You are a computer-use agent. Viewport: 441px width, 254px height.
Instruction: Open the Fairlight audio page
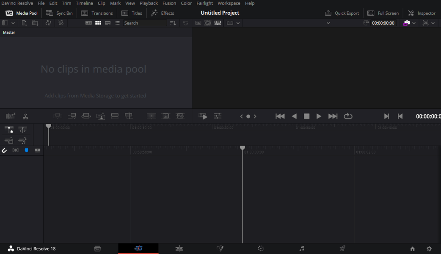tap(302, 248)
